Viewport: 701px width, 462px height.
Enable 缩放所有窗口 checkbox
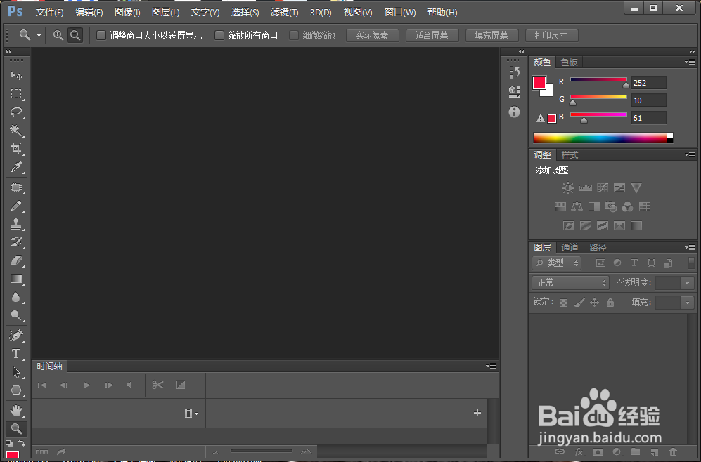219,35
